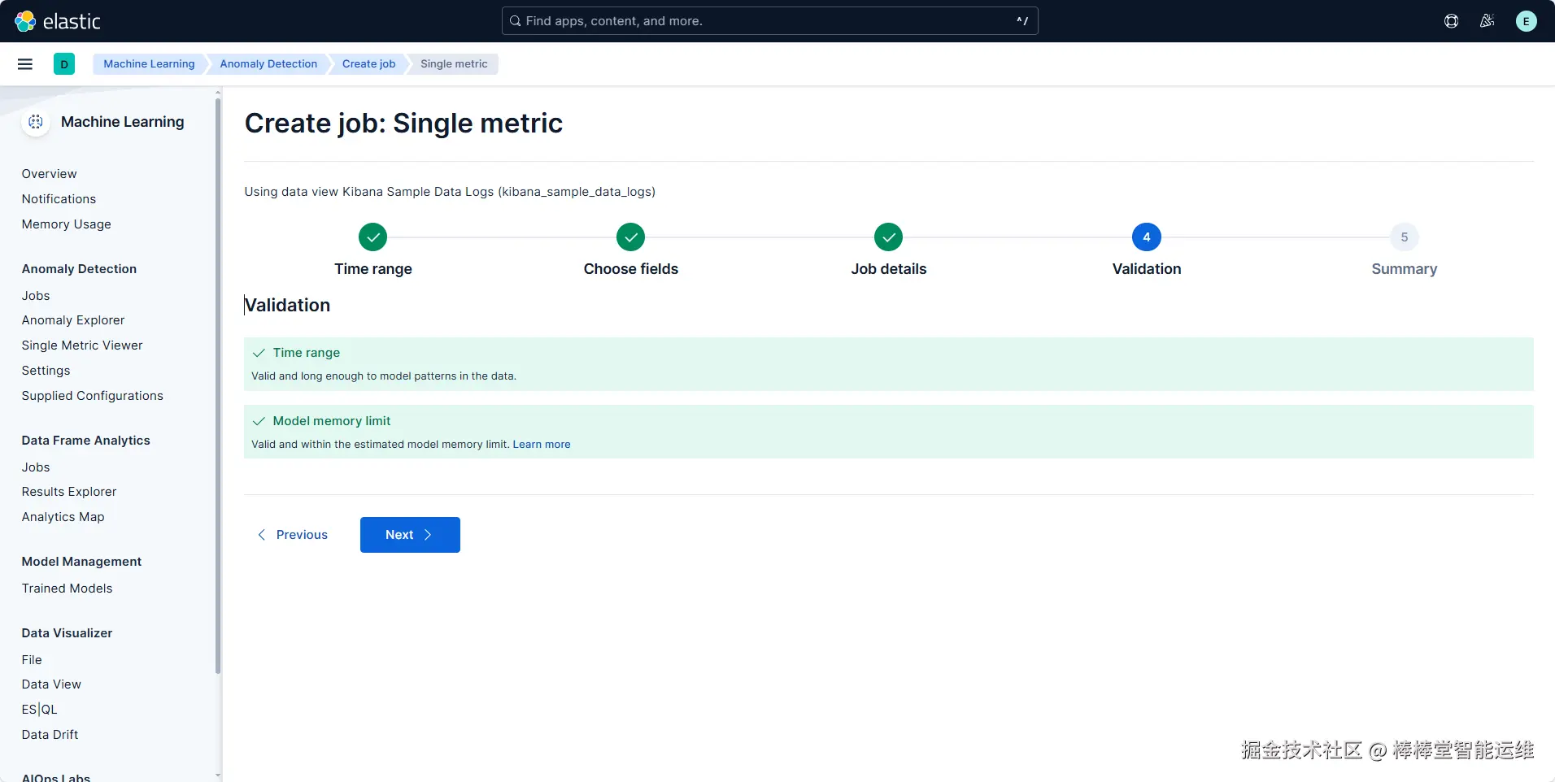Go to Anomaly Detection breadcrumb
1555x782 pixels.
point(268,64)
